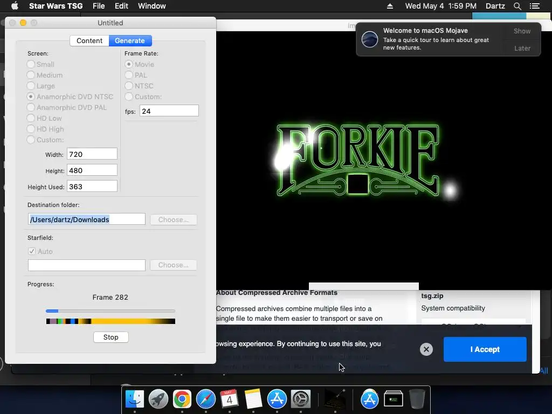
Task: Open Spotlight search in menu bar
Action: (x=517, y=6)
